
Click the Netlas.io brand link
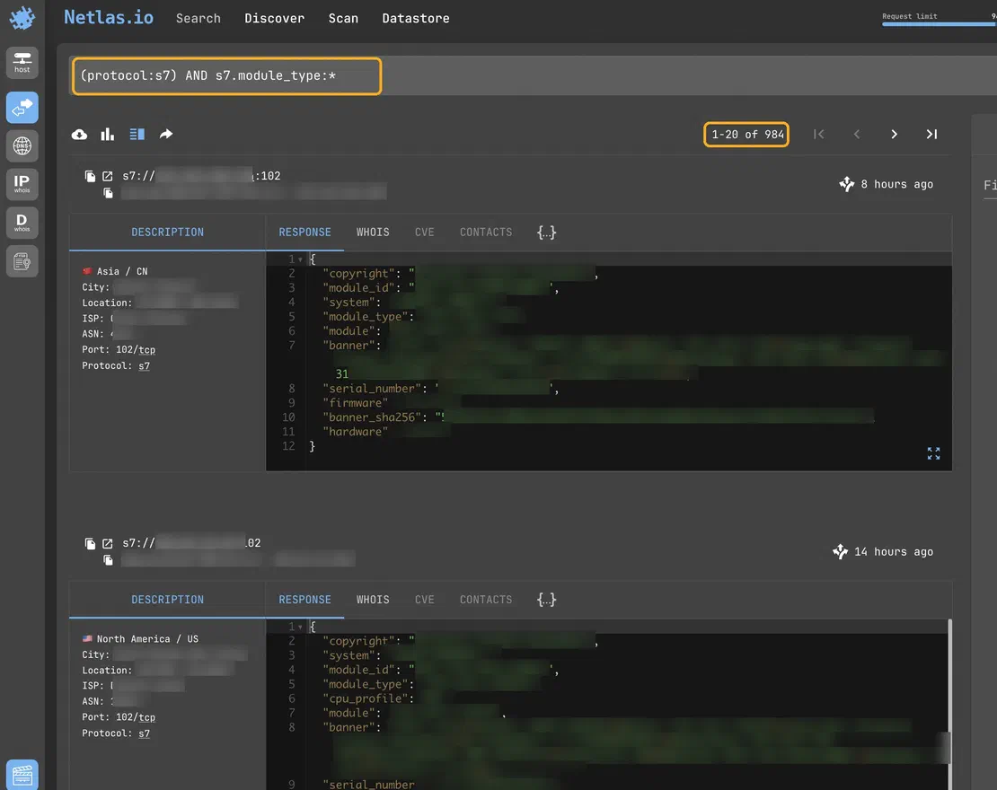click(109, 17)
